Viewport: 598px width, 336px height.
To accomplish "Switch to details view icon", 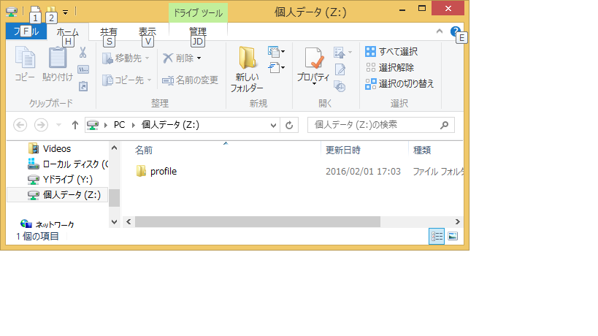I will [437, 236].
